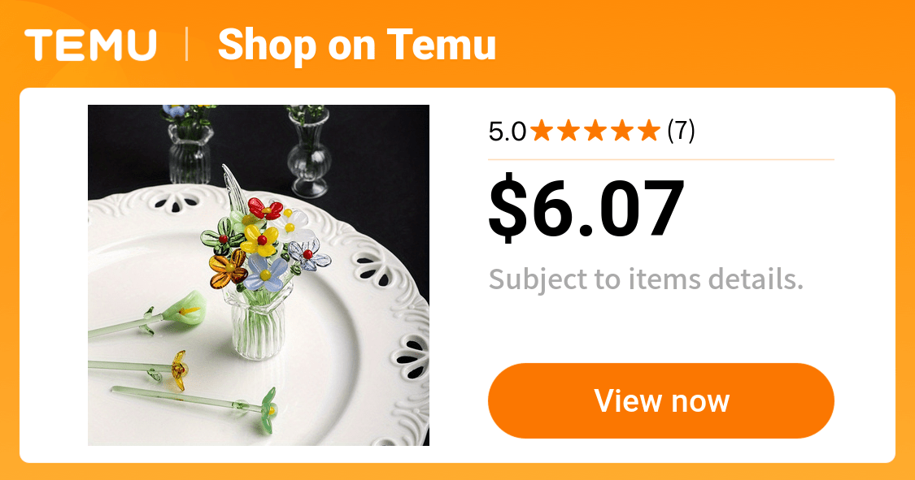This screenshot has height=480, width=915.
Task: Click the 5.0 rating score
Action: [x=507, y=132]
